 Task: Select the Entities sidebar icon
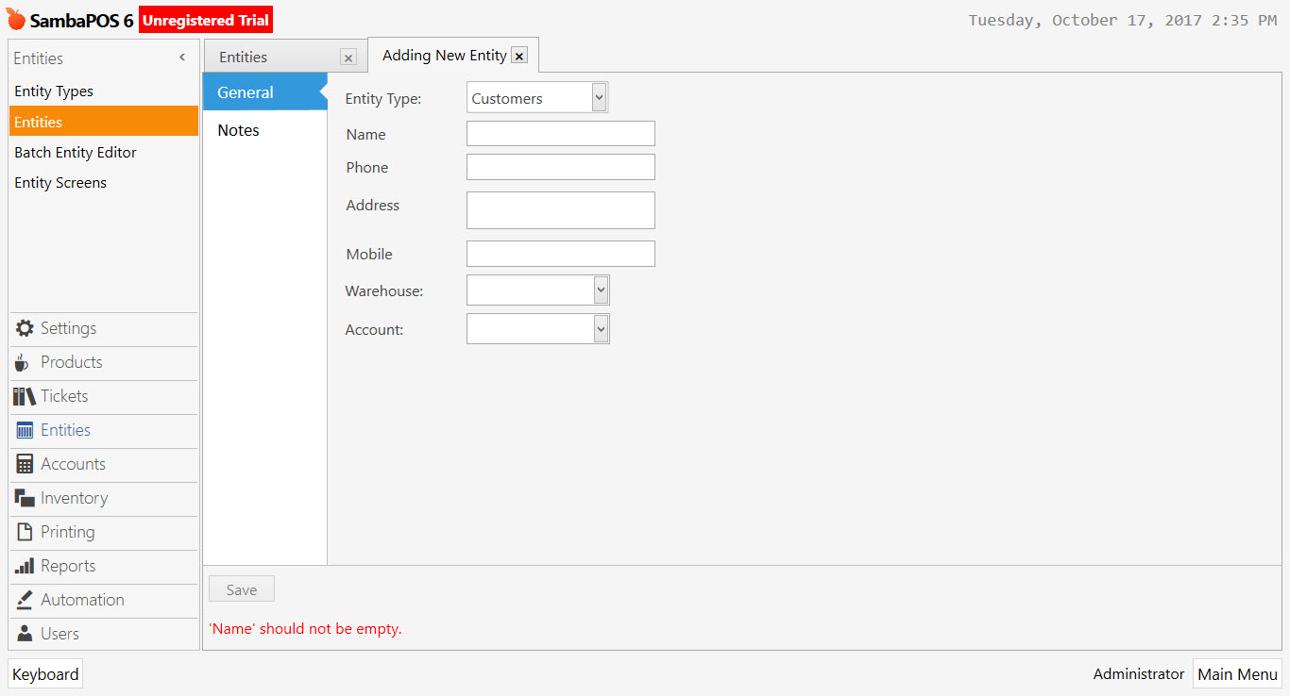[x=24, y=430]
